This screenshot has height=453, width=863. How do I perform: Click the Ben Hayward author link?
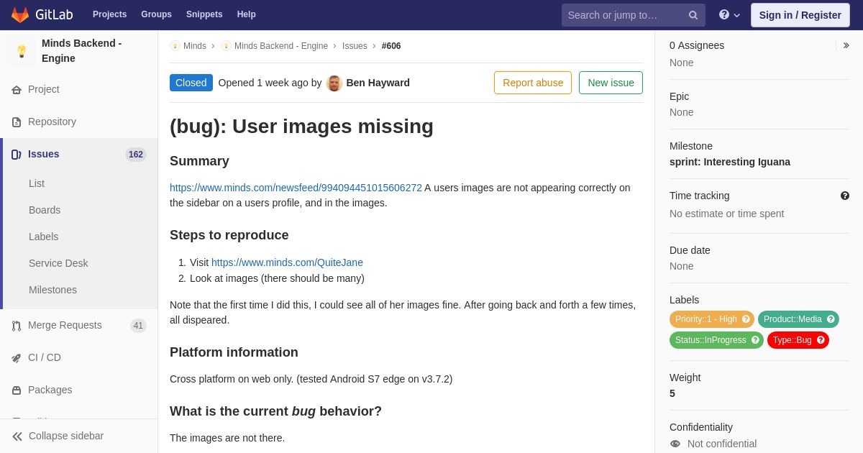(x=378, y=83)
